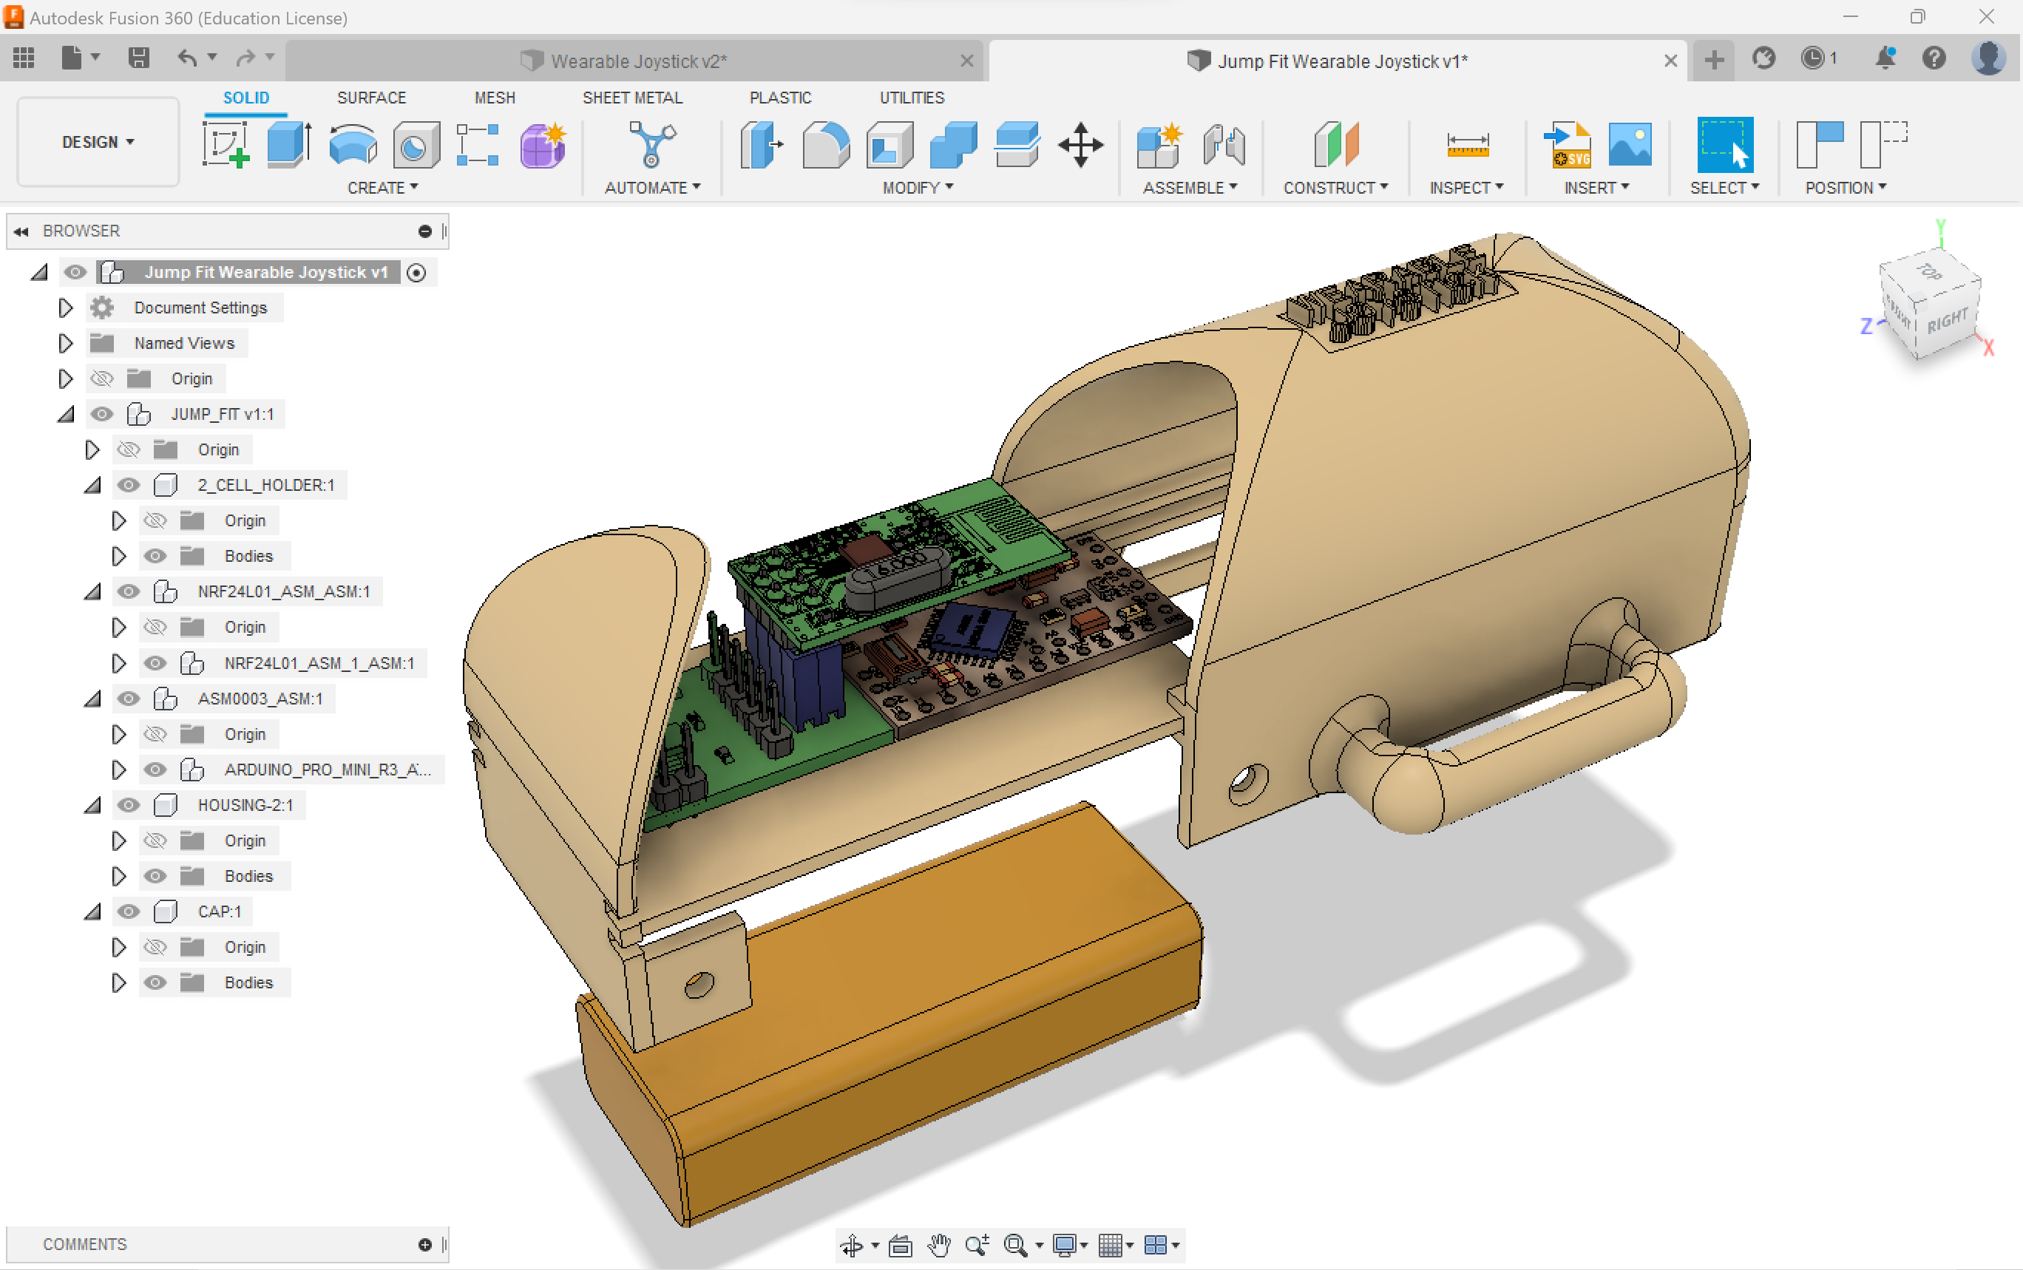Viewport: 2023px width, 1270px height.
Task: Click the Save icon
Action: click(138, 57)
